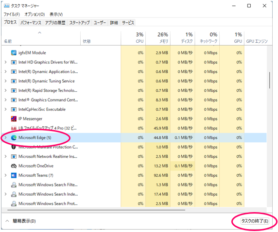The width and height of the screenshot is (278, 232).
Task: Expand the Intel(R) Dynamic Tuning Service group
Action: [5, 81]
